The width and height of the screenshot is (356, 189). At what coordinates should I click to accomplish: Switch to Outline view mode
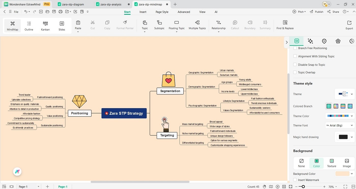click(29, 26)
